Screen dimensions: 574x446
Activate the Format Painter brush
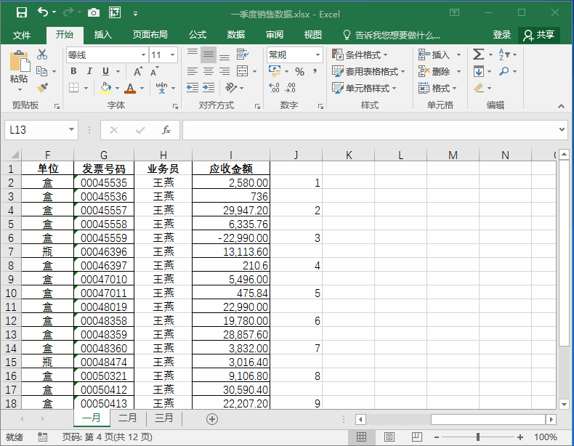tap(42, 88)
